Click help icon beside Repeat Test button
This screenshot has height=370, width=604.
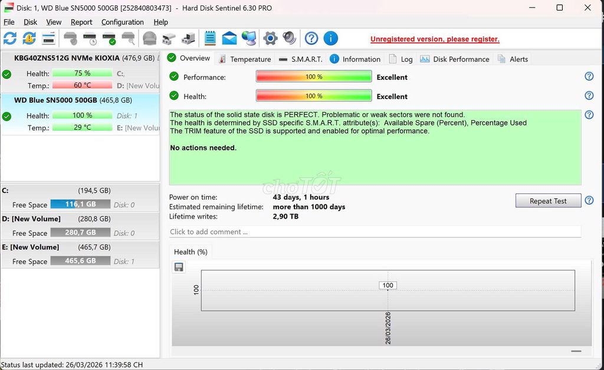click(x=589, y=200)
